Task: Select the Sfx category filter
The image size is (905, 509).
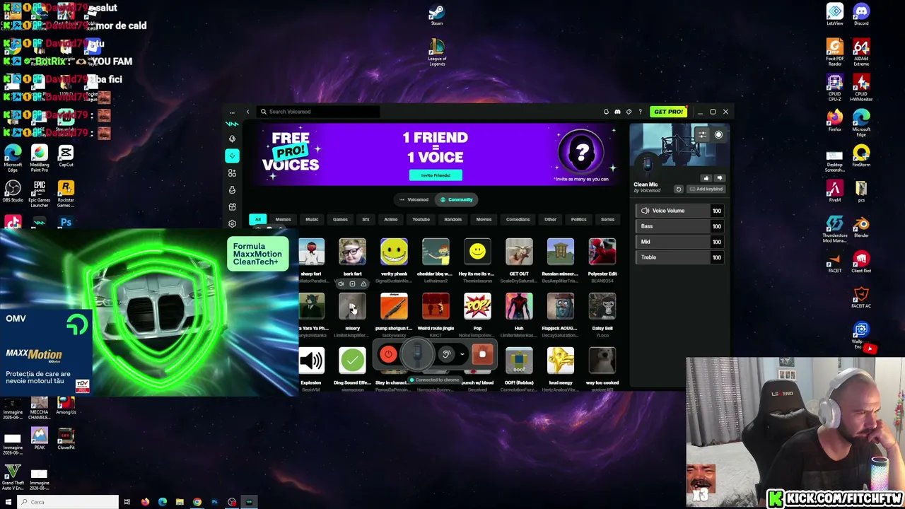Action: [366, 219]
